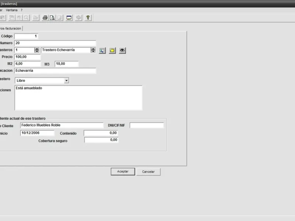The height and width of the screenshot is (221, 295).
Task: Search trasteros with the magnifier button
Action: (102, 50)
